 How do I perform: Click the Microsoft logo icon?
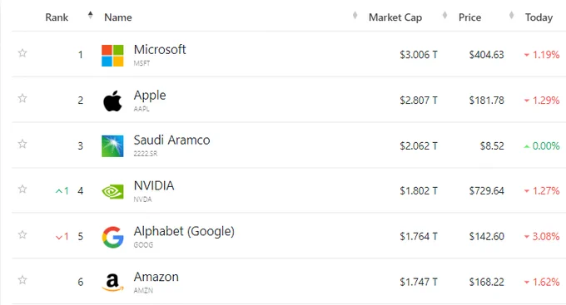pos(112,56)
